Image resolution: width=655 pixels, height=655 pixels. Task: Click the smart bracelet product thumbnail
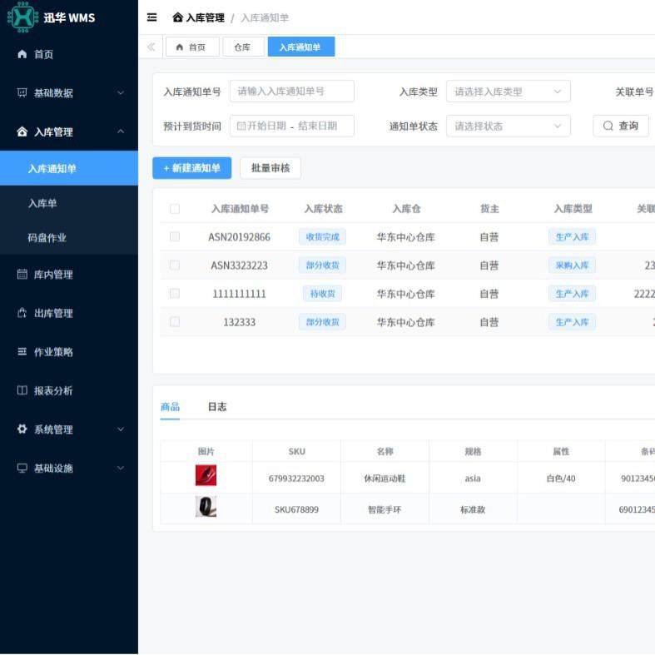[x=206, y=506]
